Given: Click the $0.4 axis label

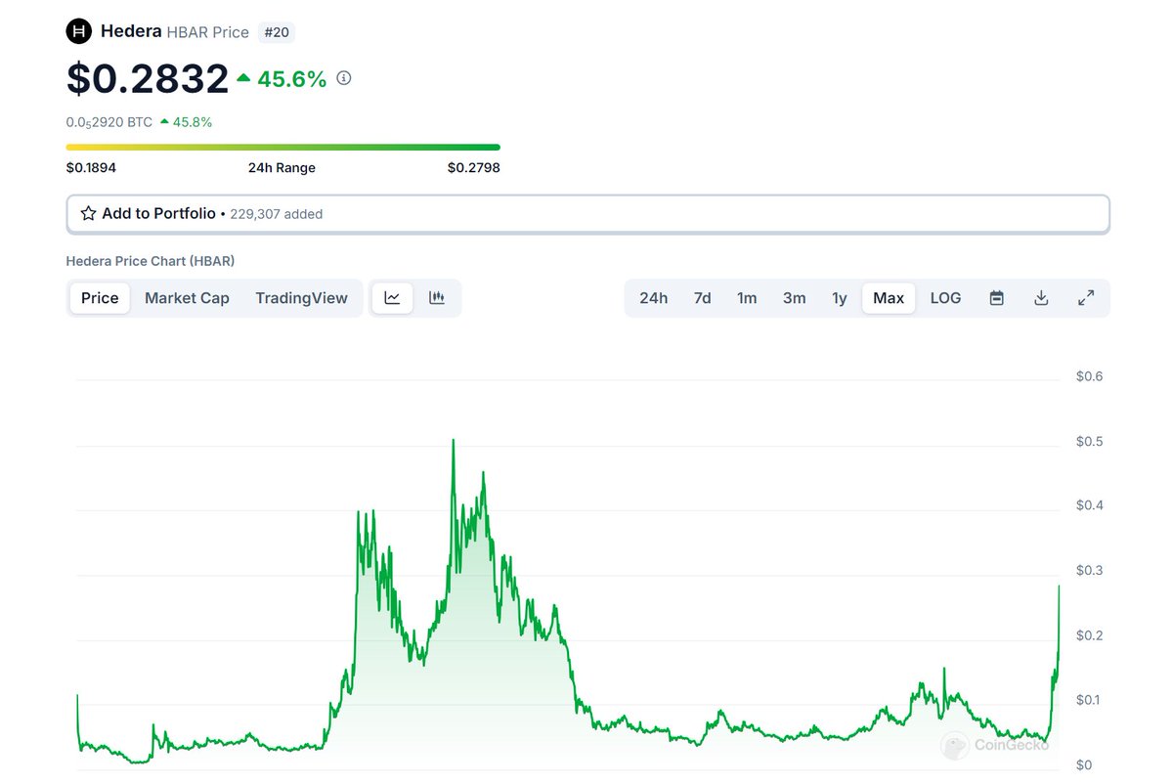Looking at the screenshot, I should pos(1089,505).
